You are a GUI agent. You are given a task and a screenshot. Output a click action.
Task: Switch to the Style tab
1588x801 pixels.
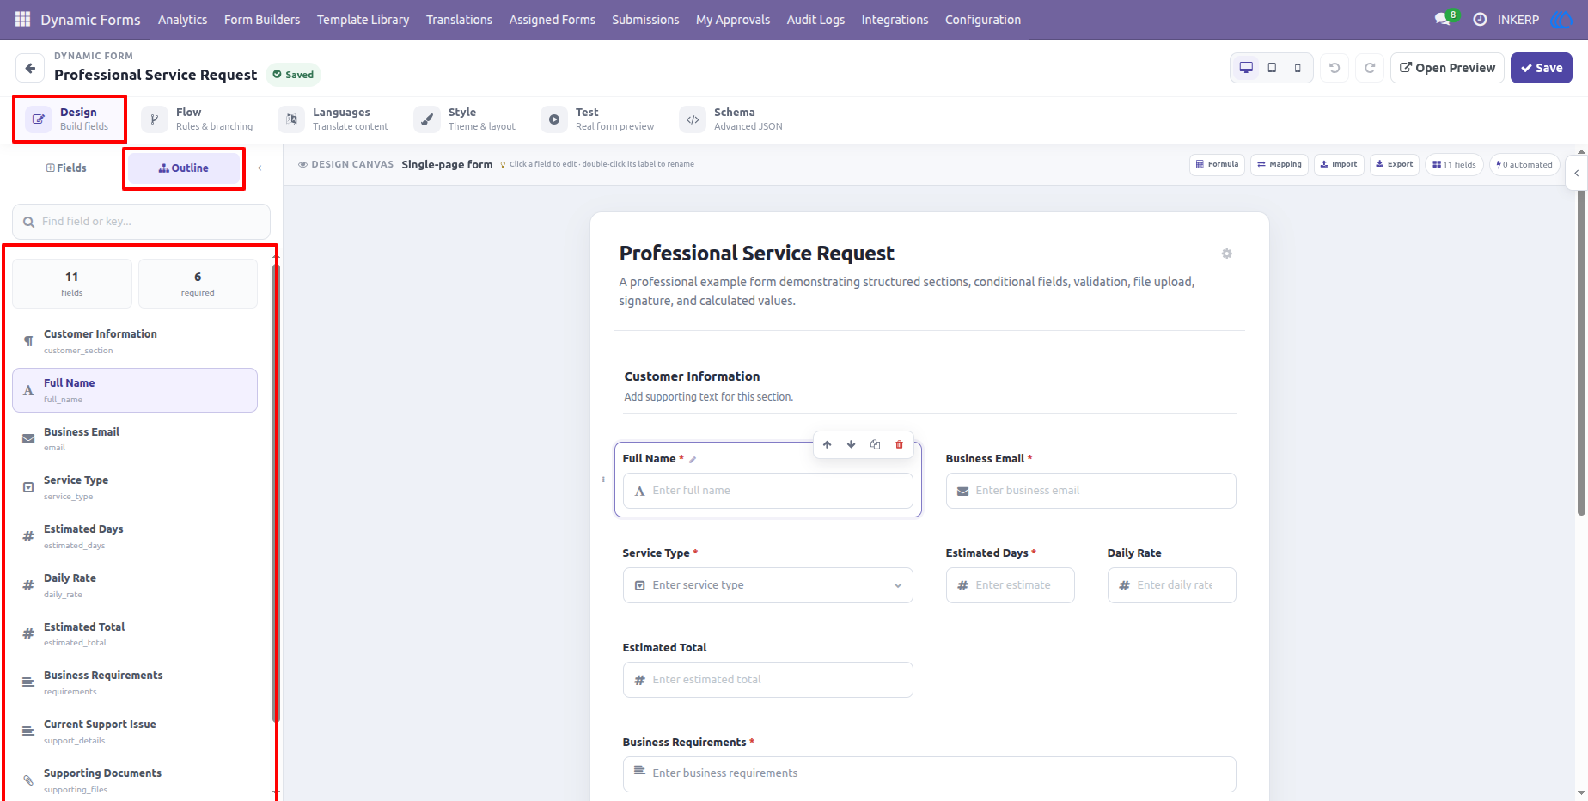pyautogui.click(x=466, y=119)
